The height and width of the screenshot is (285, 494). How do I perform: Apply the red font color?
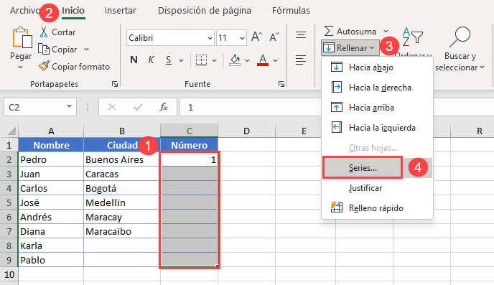click(x=263, y=60)
